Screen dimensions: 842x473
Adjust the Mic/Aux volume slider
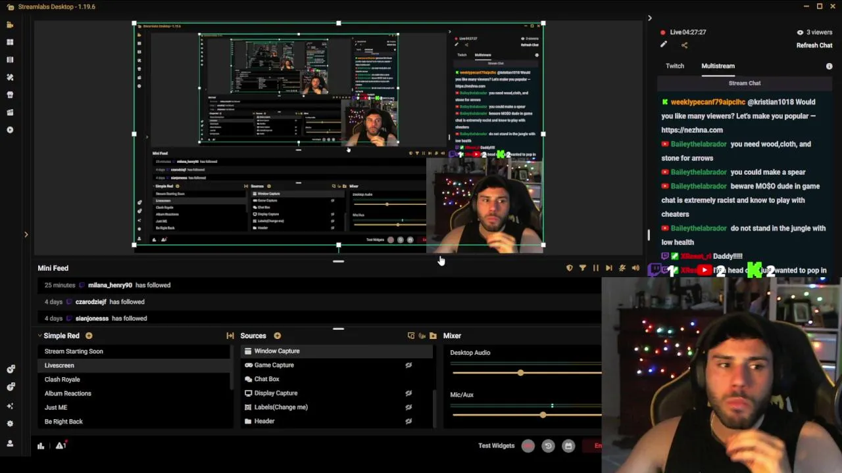(x=543, y=415)
